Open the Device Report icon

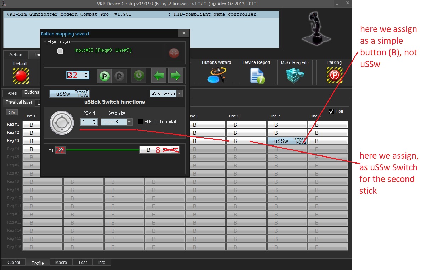pyautogui.click(x=257, y=75)
